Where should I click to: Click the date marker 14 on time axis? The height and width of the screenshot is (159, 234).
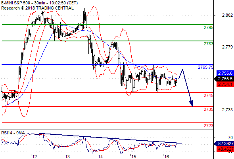click(100, 157)
